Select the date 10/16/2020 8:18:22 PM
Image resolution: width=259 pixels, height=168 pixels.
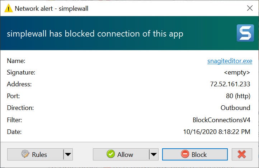point(217,132)
